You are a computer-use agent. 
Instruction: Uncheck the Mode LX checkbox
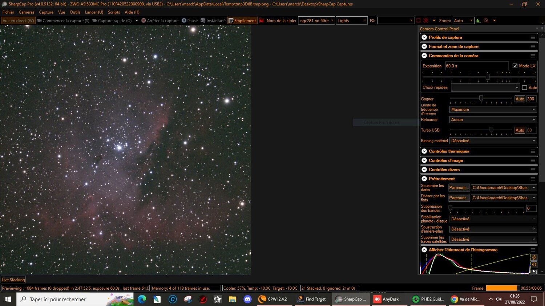tap(515, 66)
